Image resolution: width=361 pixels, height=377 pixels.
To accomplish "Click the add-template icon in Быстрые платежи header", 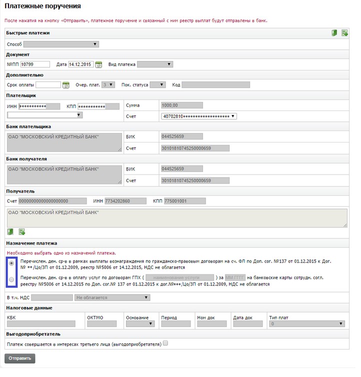I will pos(344,33).
